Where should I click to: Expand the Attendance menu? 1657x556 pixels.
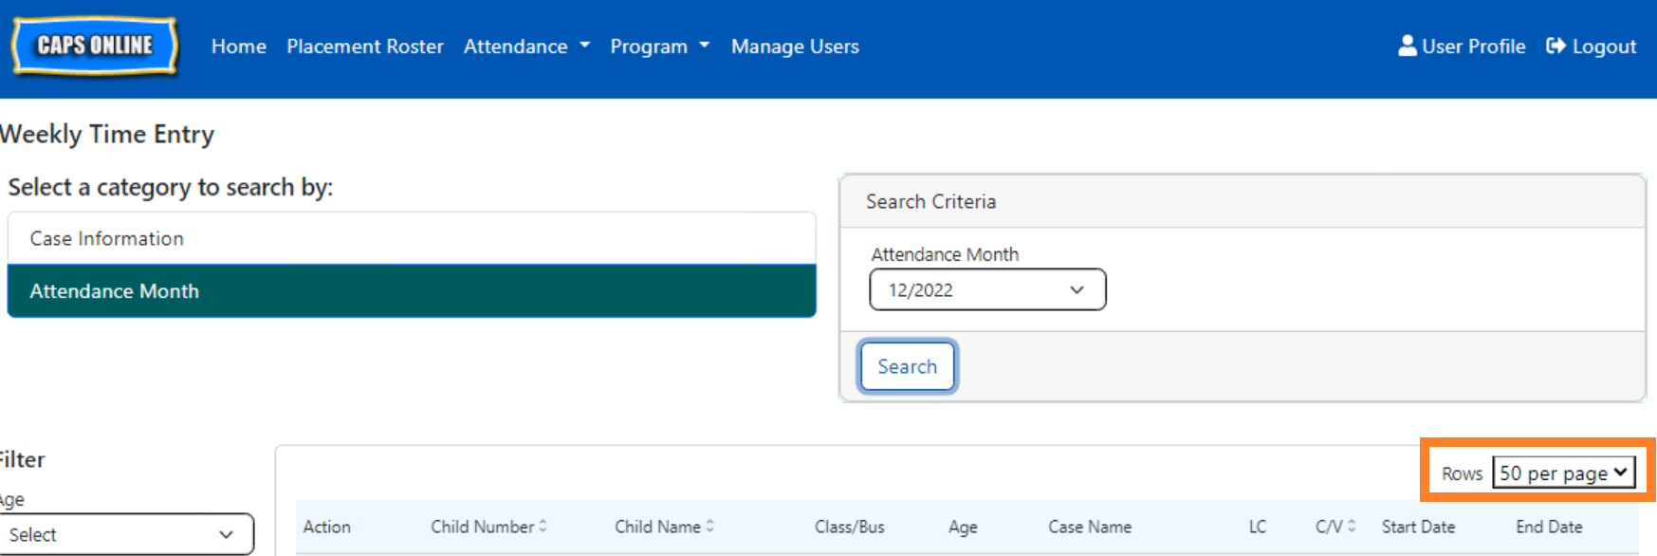(x=526, y=46)
